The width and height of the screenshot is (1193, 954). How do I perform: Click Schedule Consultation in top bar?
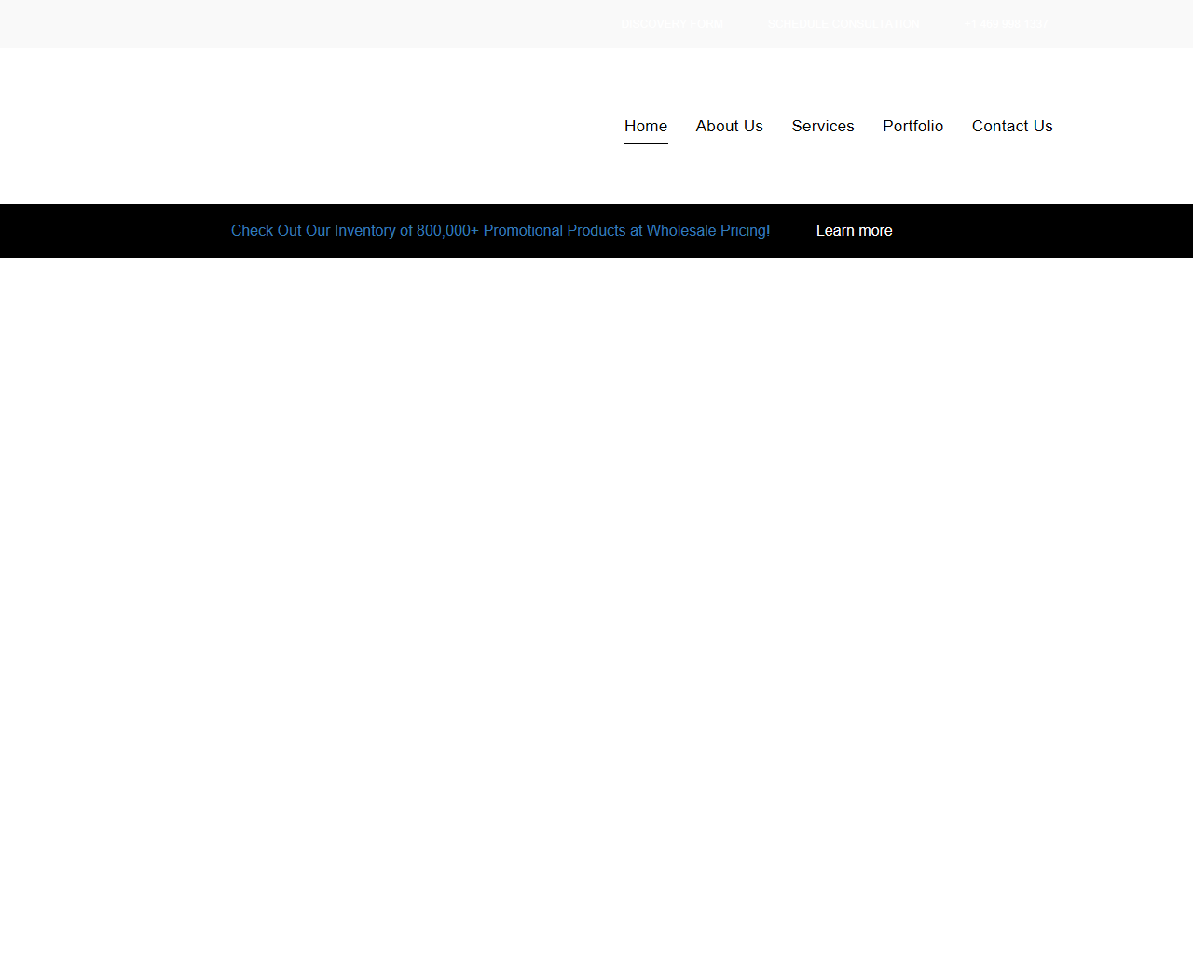(843, 24)
